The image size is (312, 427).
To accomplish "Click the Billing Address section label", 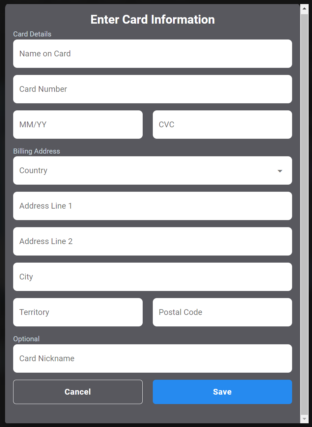I will 36,151.
